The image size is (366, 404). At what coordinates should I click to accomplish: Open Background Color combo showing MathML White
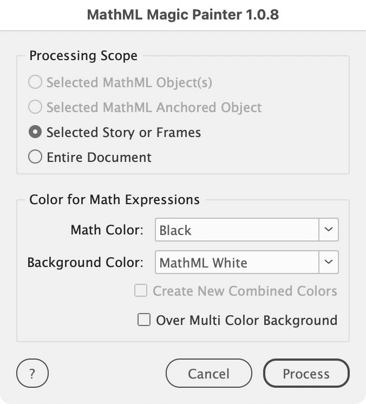237,263
